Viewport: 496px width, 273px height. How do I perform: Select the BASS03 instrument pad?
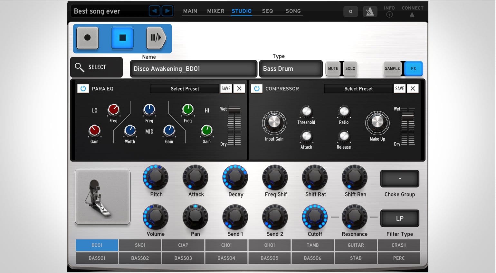pos(183,258)
